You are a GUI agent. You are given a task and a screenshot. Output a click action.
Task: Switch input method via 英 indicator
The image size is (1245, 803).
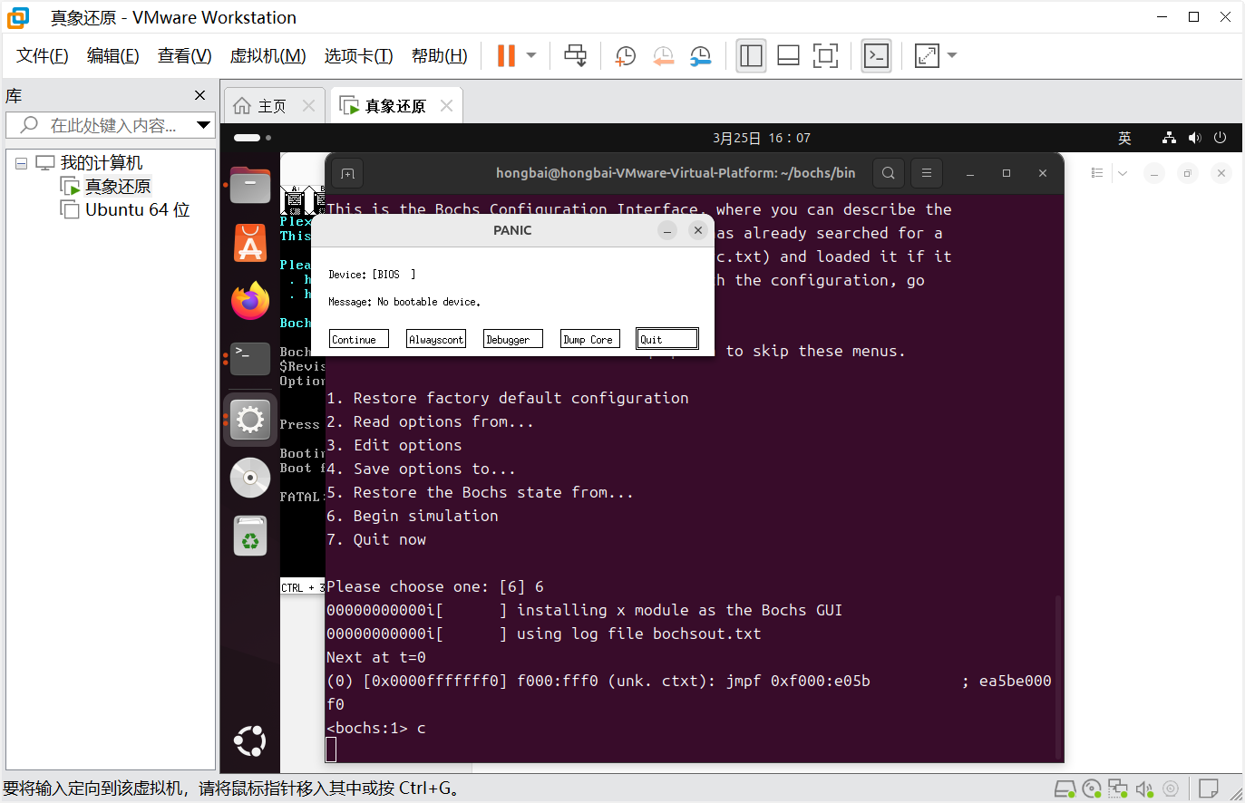pos(1124,138)
